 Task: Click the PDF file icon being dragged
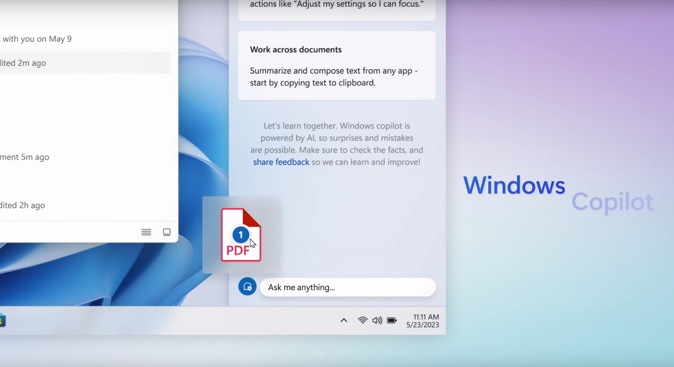click(241, 235)
